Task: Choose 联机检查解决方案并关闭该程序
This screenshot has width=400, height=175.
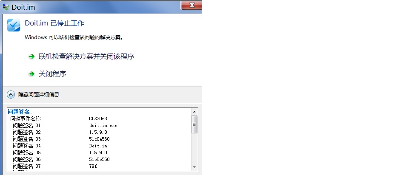Action: pyautogui.click(x=86, y=56)
